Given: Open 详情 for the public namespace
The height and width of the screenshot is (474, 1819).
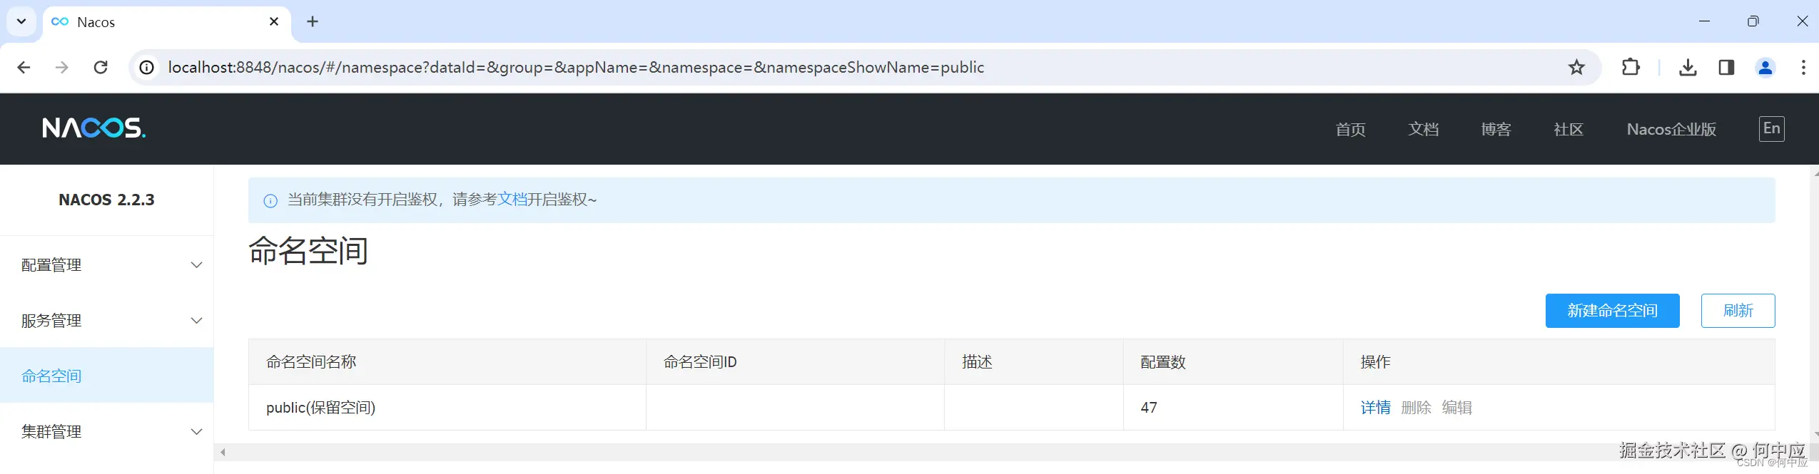Looking at the screenshot, I should pyautogui.click(x=1376, y=408).
